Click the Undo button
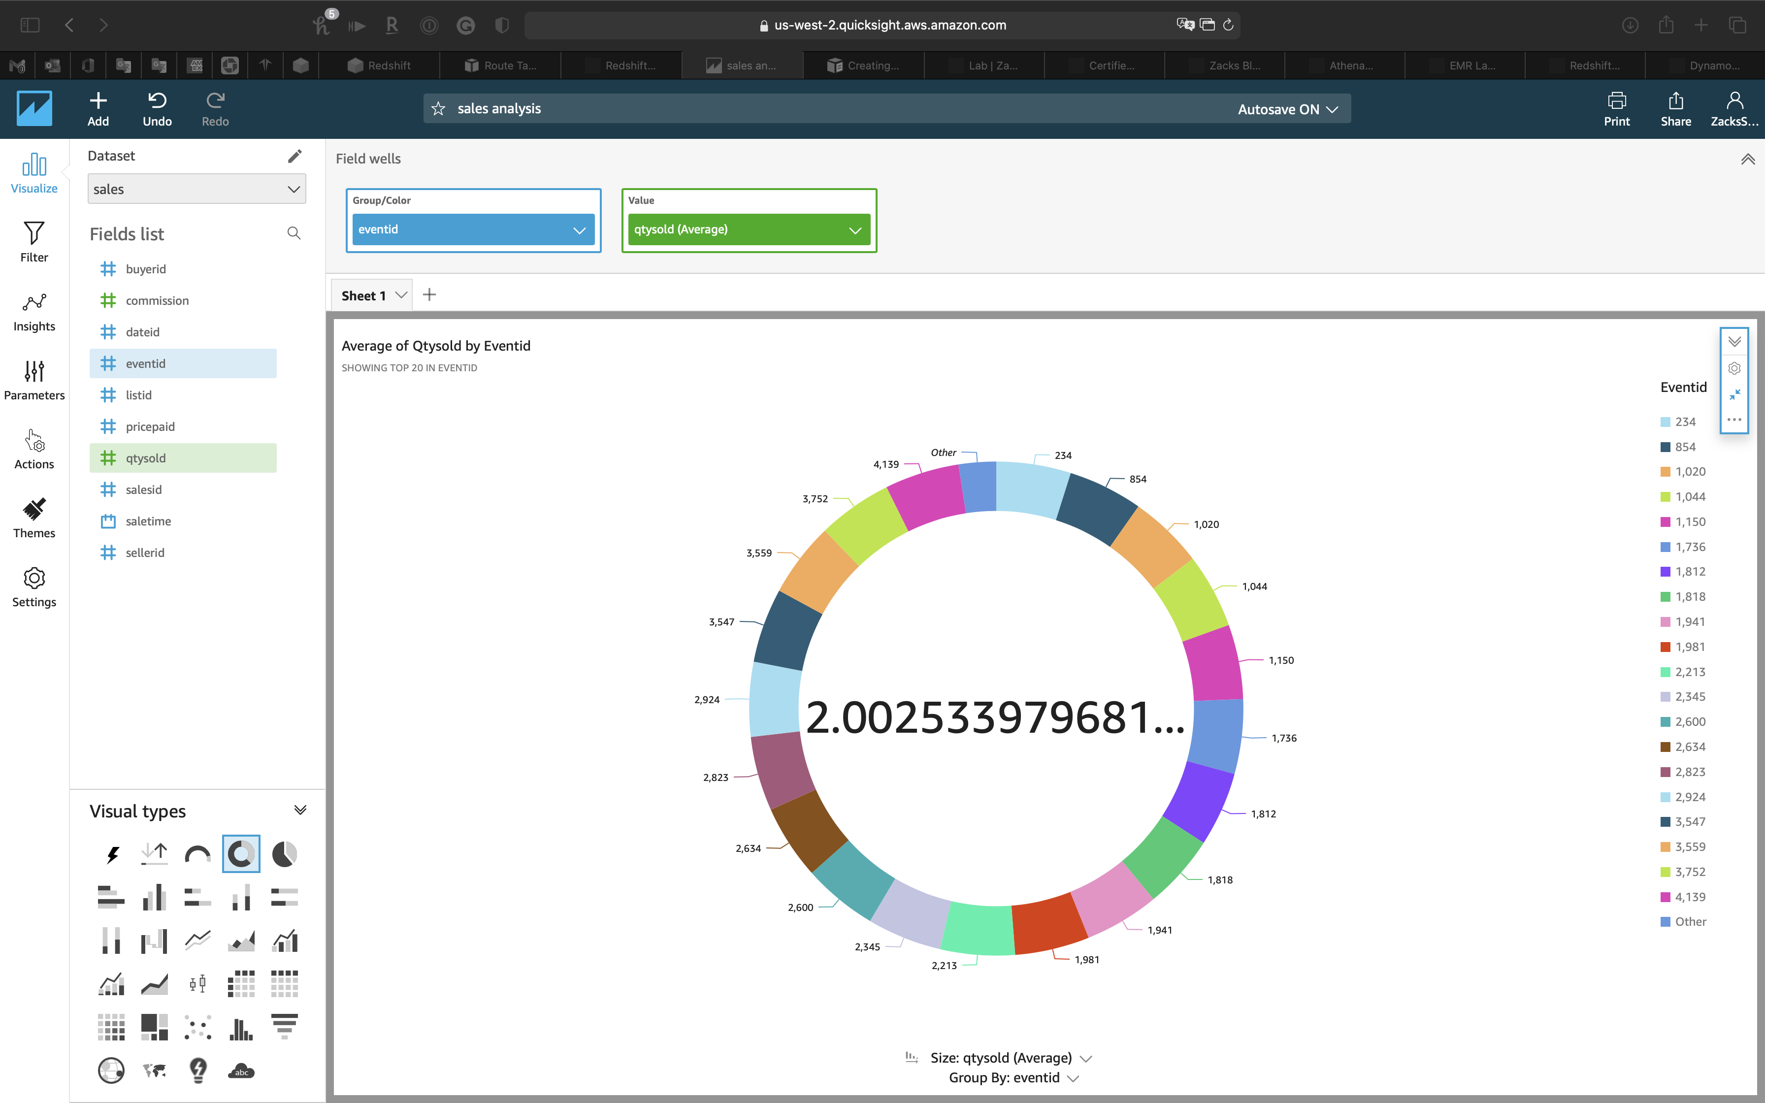The height and width of the screenshot is (1103, 1765). tap(157, 109)
